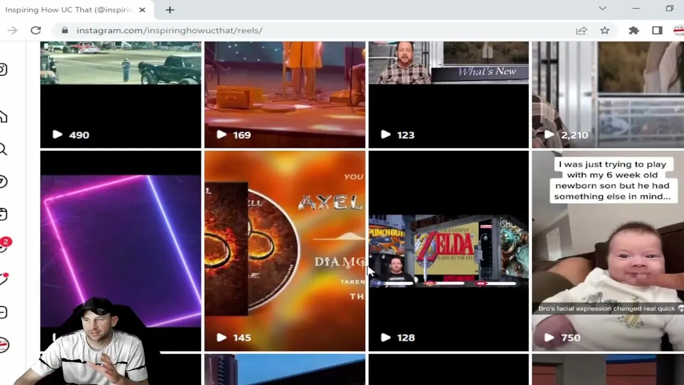Screen dimensions: 684x385
Task: Open Instagram search magnifier icon
Action: click(x=3, y=149)
